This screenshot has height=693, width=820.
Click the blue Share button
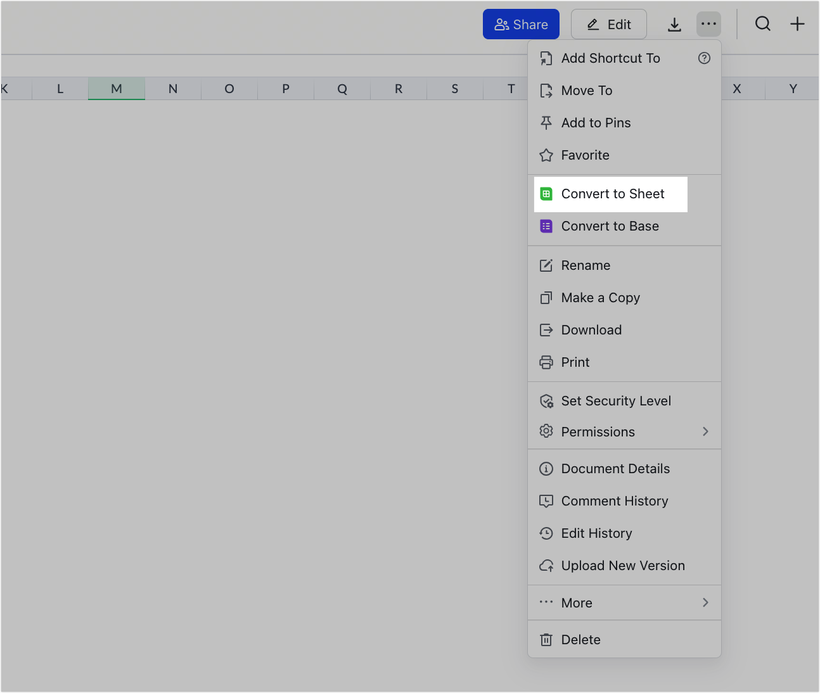point(521,24)
